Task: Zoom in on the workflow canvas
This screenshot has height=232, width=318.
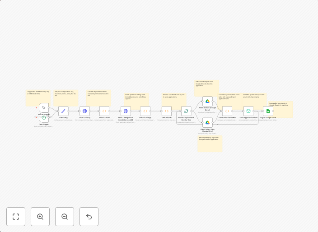Action: pyautogui.click(x=40, y=217)
